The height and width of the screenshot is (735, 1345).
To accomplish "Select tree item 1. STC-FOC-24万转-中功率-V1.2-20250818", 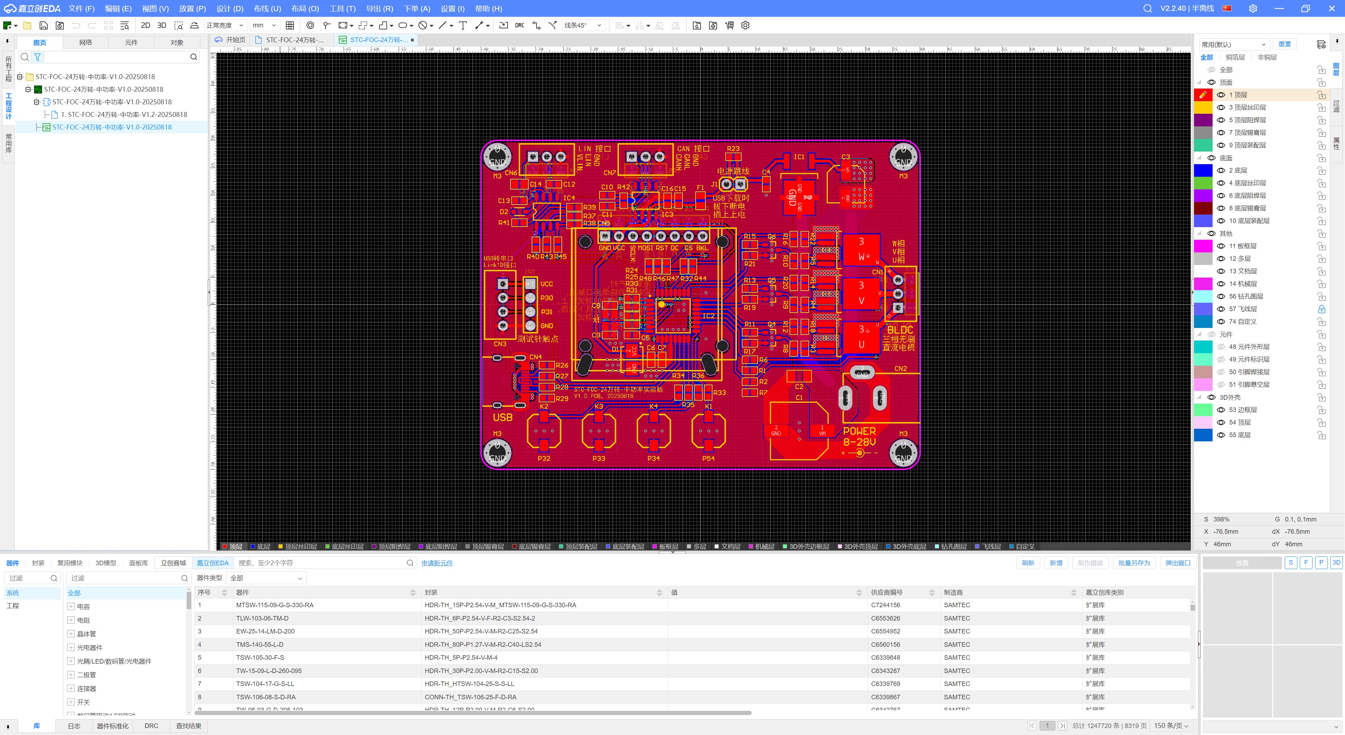I will 124,114.
